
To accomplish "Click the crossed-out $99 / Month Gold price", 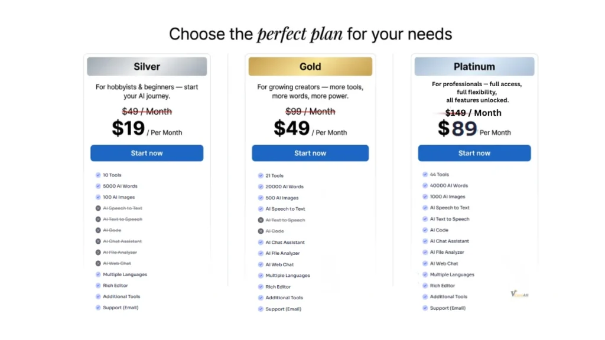I will tap(310, 112).
